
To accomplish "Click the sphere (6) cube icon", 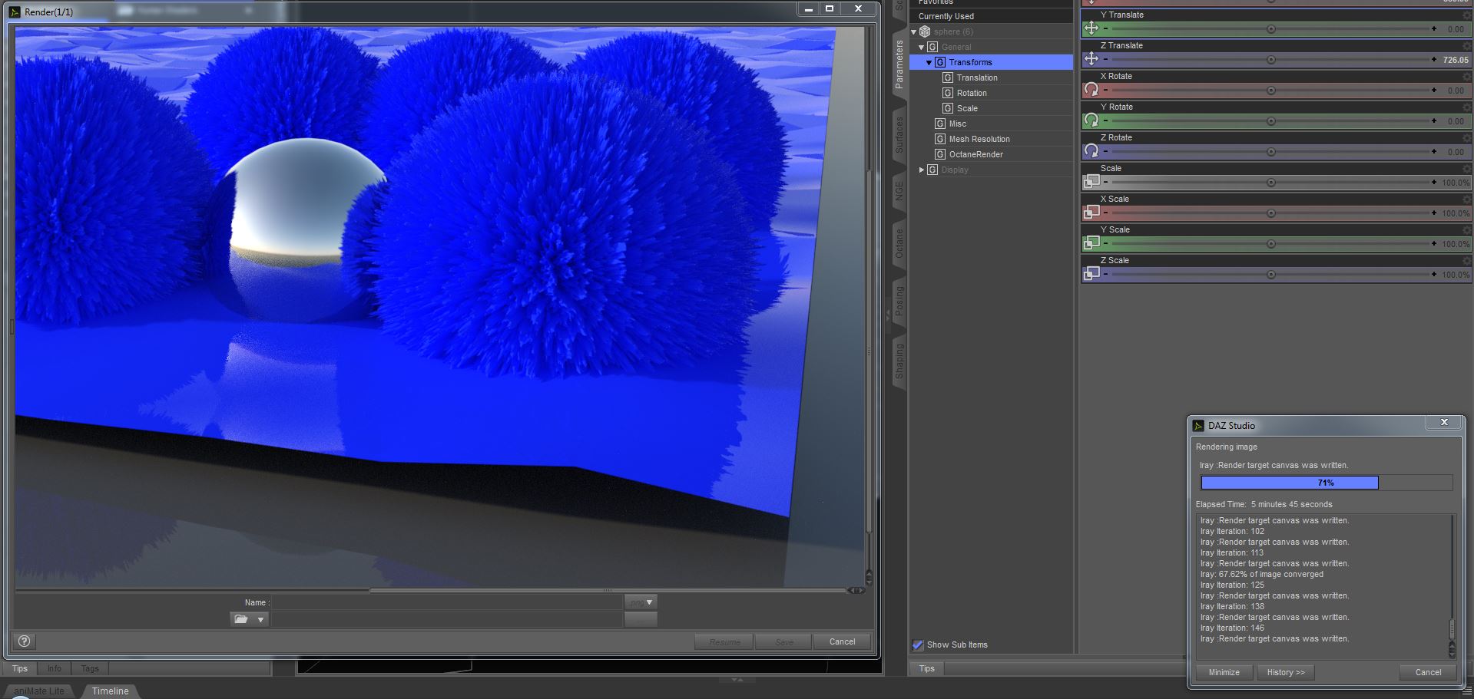I will 925,31.
